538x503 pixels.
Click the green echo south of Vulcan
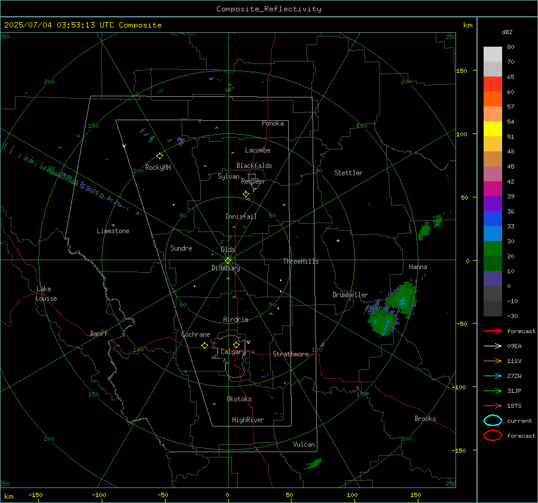(313, 464)
